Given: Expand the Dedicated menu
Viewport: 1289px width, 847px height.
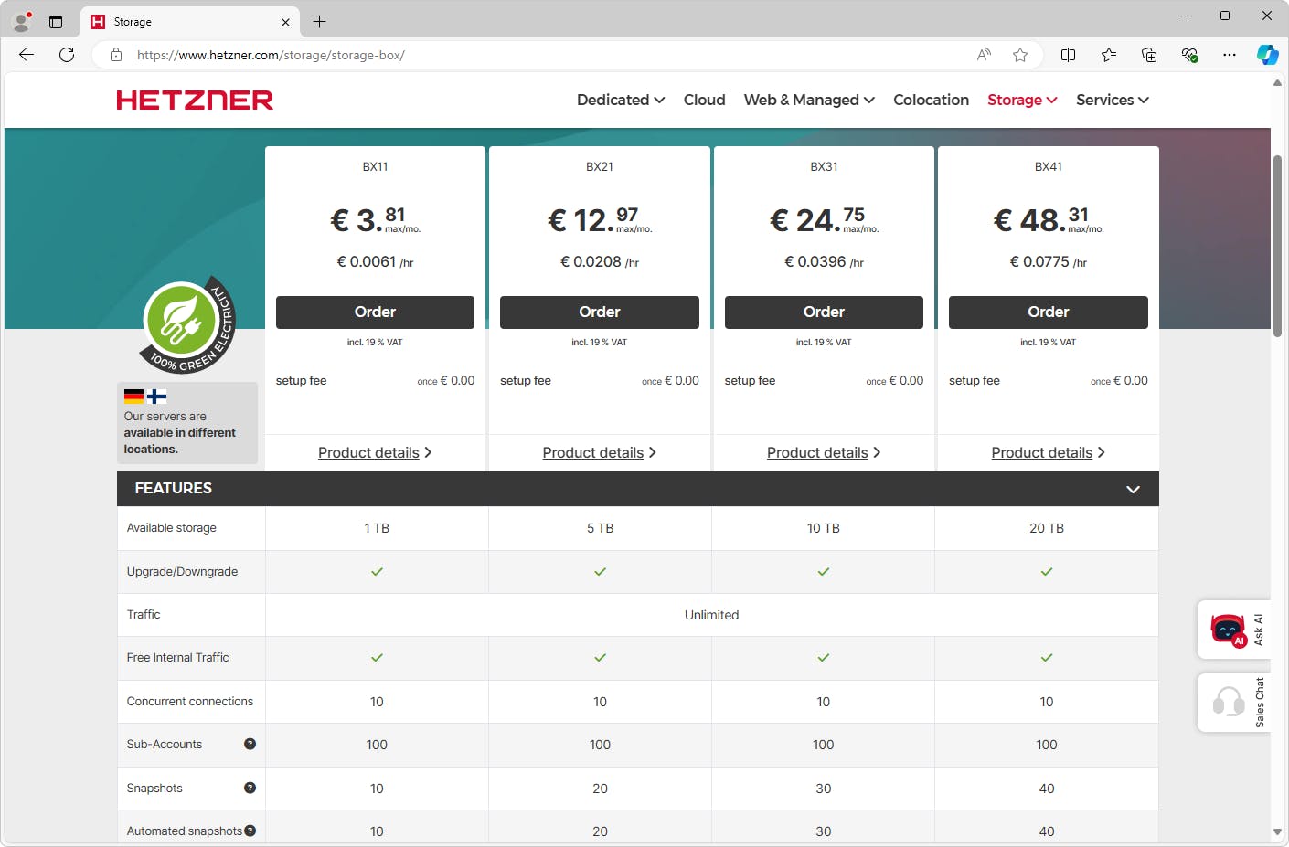Looking at the screenshot, I should (x=621, y=100).
